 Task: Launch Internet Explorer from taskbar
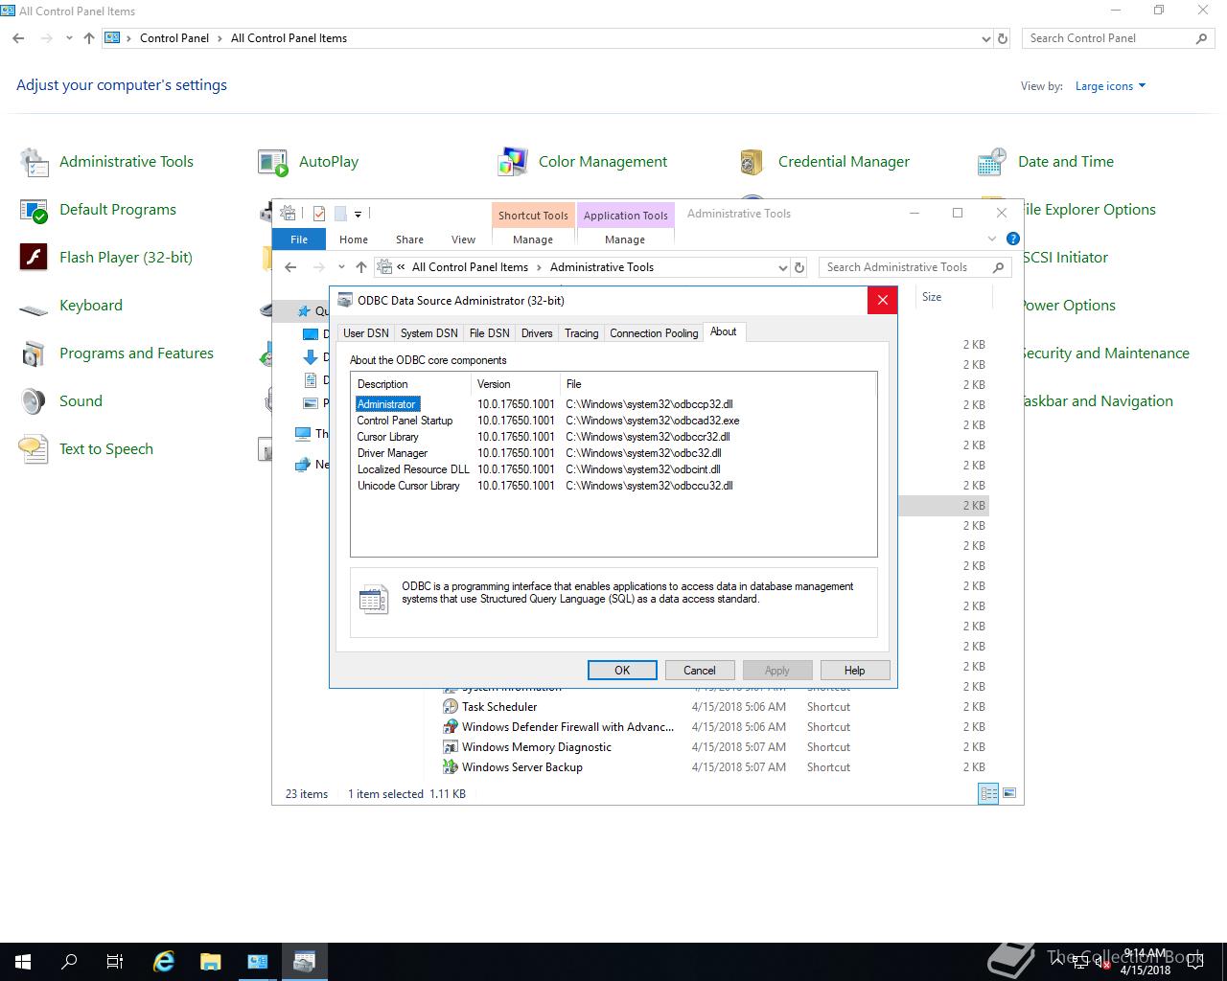pyautogui.click(x=164, y=962)
